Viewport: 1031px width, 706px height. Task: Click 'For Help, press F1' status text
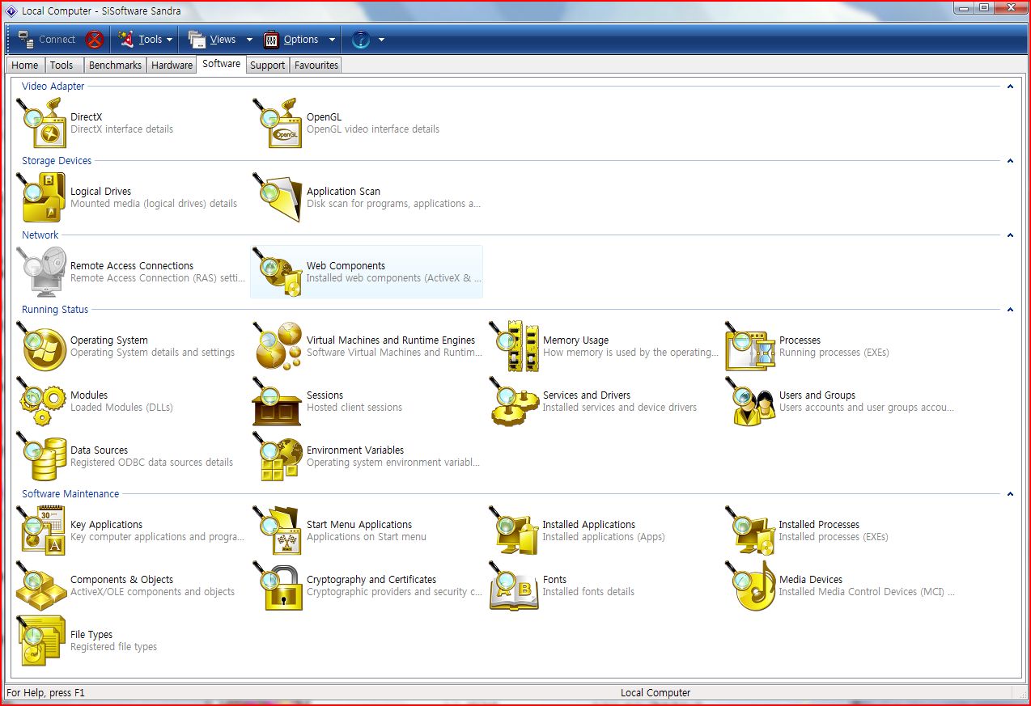(x=45, y=693)
